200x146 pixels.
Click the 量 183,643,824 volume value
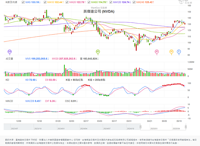89,59
